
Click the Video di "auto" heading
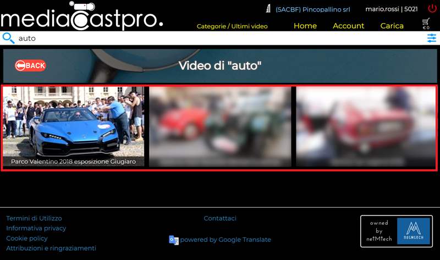point(220,65)
